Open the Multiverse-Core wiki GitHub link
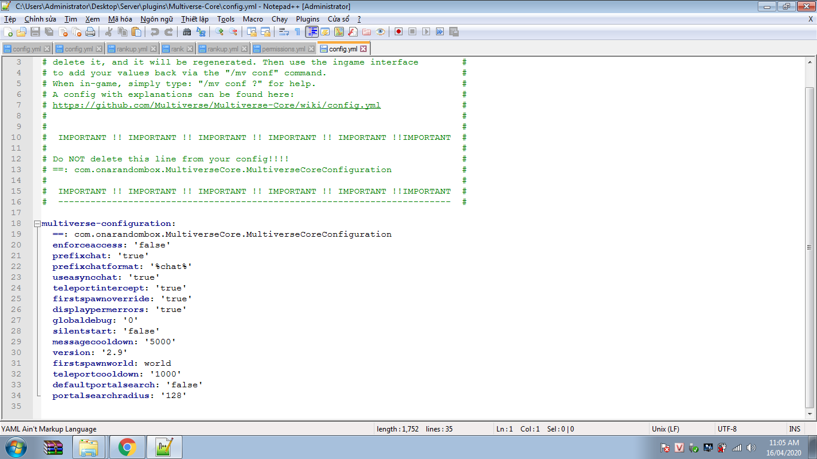 click(217, 105)
